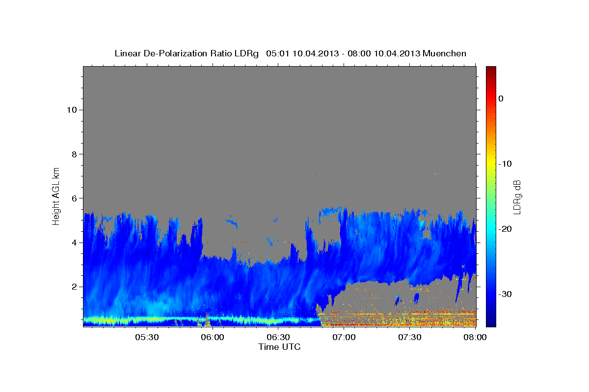Click the 'Height AGL km' y-axis label
This screenshot has height=392, width=589.
[56, 196]
